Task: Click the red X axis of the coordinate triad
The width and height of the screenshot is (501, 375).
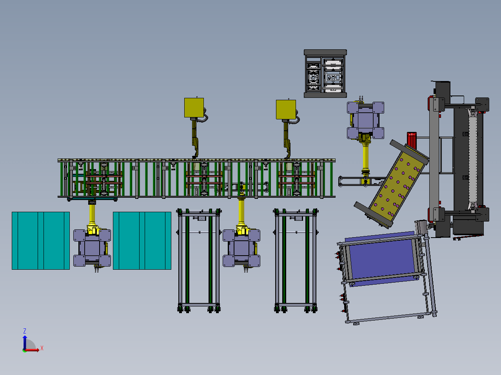Action: point(32,350)
